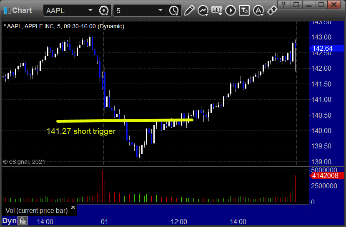Open the studies line-chart icon
Screen dimensions: 346x227
(203, 10)
